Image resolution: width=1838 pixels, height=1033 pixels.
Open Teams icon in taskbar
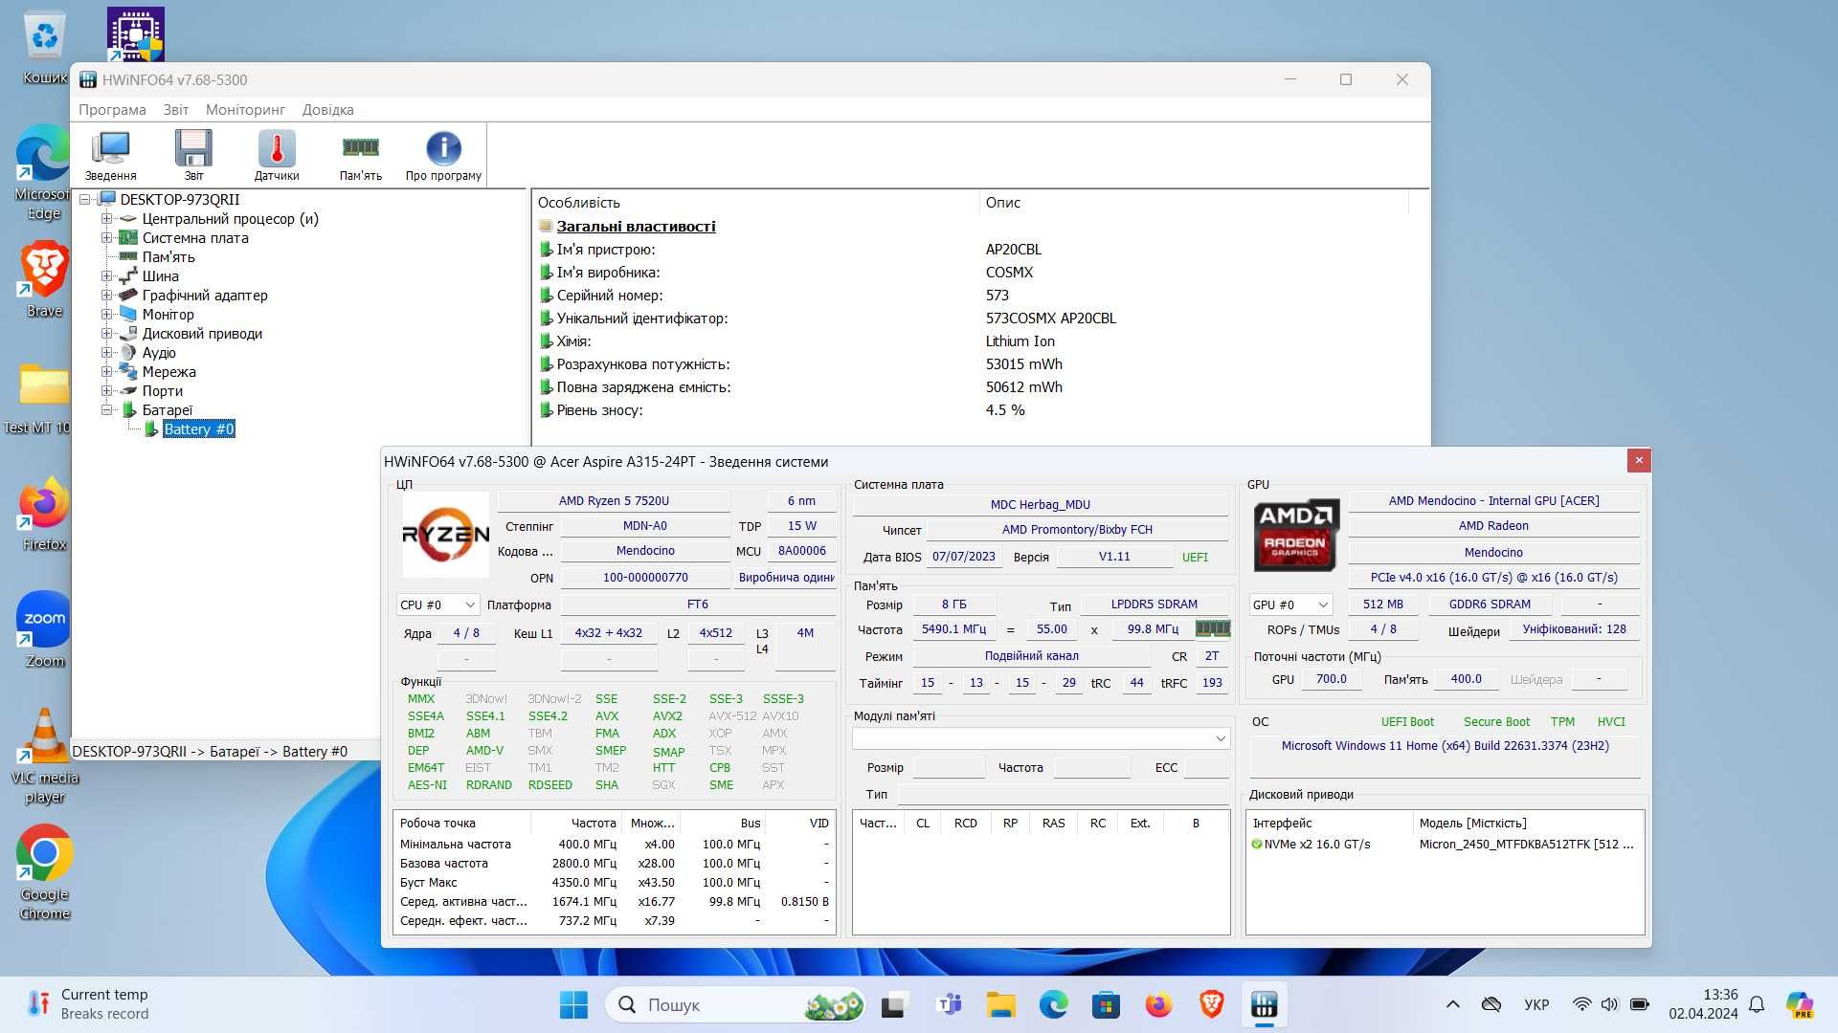click(949, 1004)
